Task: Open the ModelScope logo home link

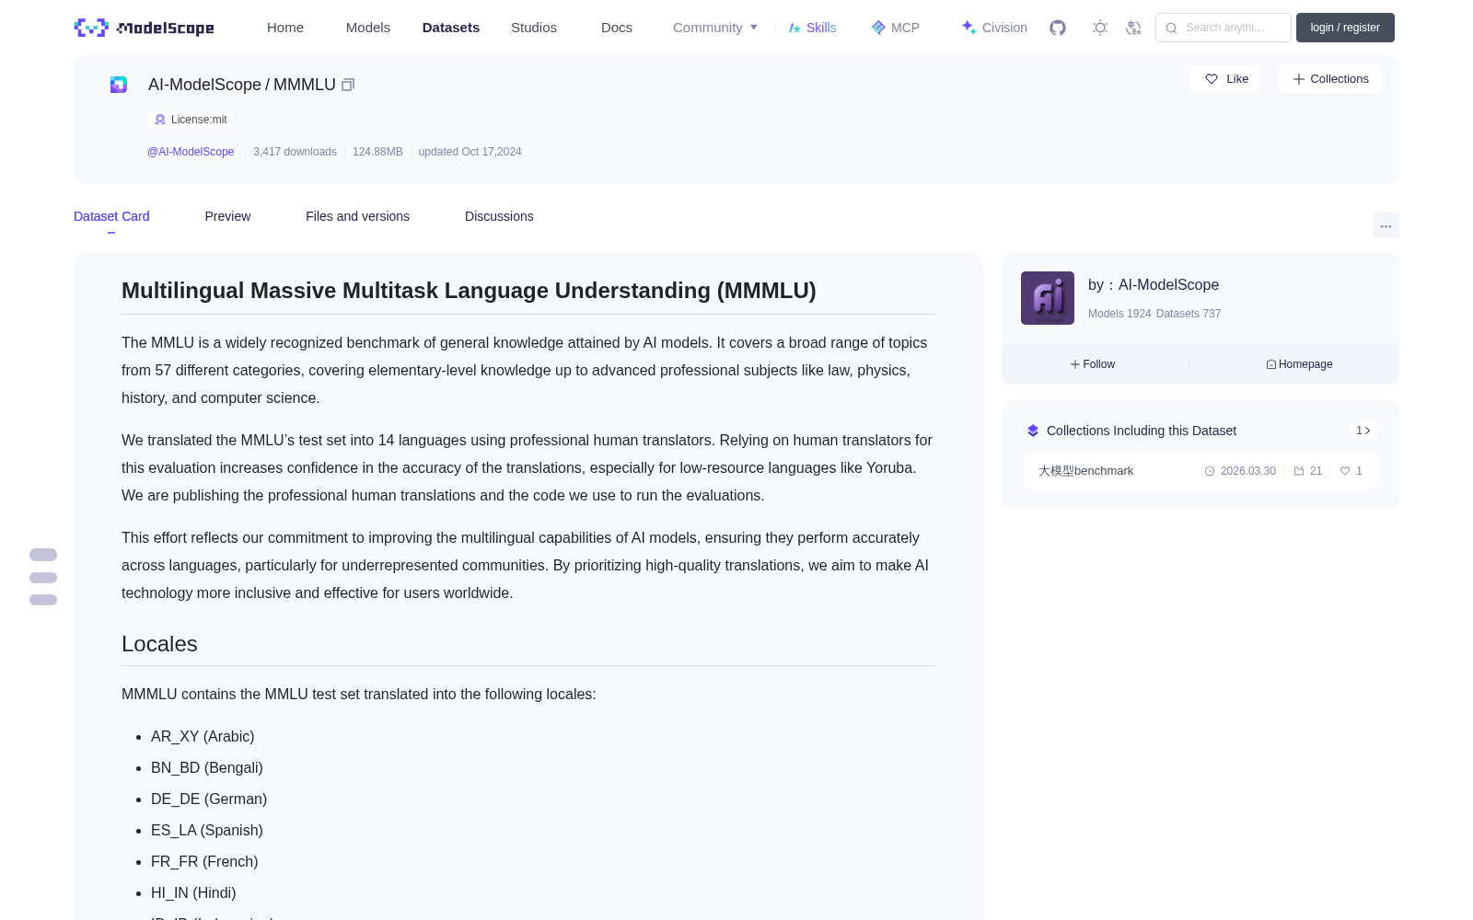Action: 144,28
